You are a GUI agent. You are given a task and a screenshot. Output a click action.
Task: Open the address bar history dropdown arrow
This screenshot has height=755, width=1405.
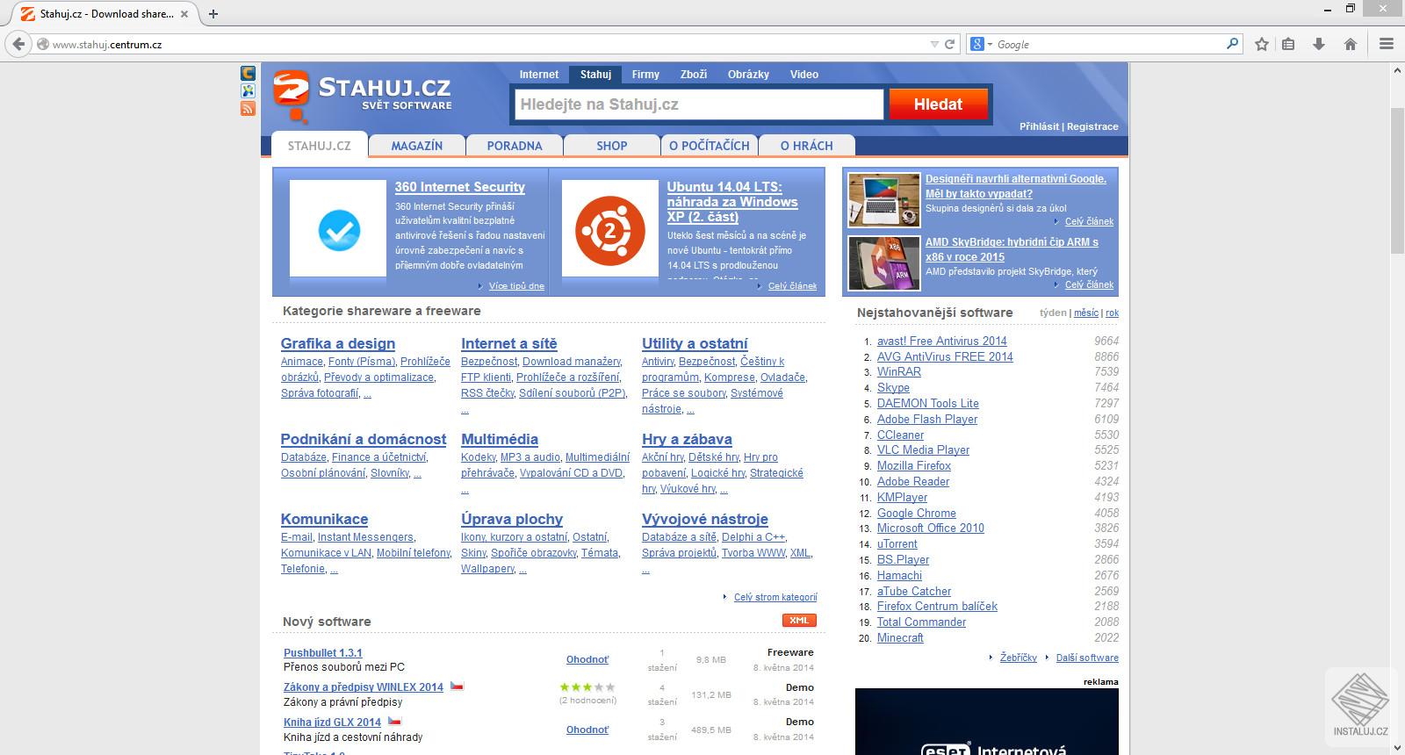[x=934, y=44]
